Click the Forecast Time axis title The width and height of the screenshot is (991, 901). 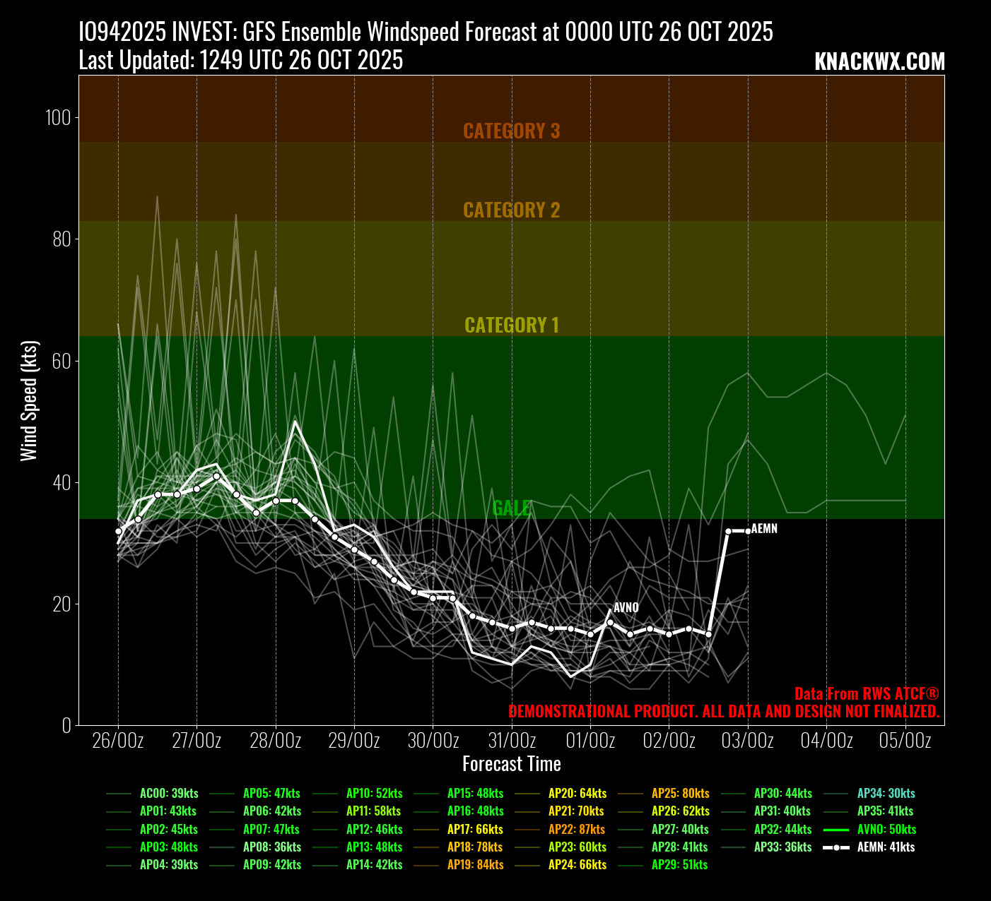(x=511, y=764)
